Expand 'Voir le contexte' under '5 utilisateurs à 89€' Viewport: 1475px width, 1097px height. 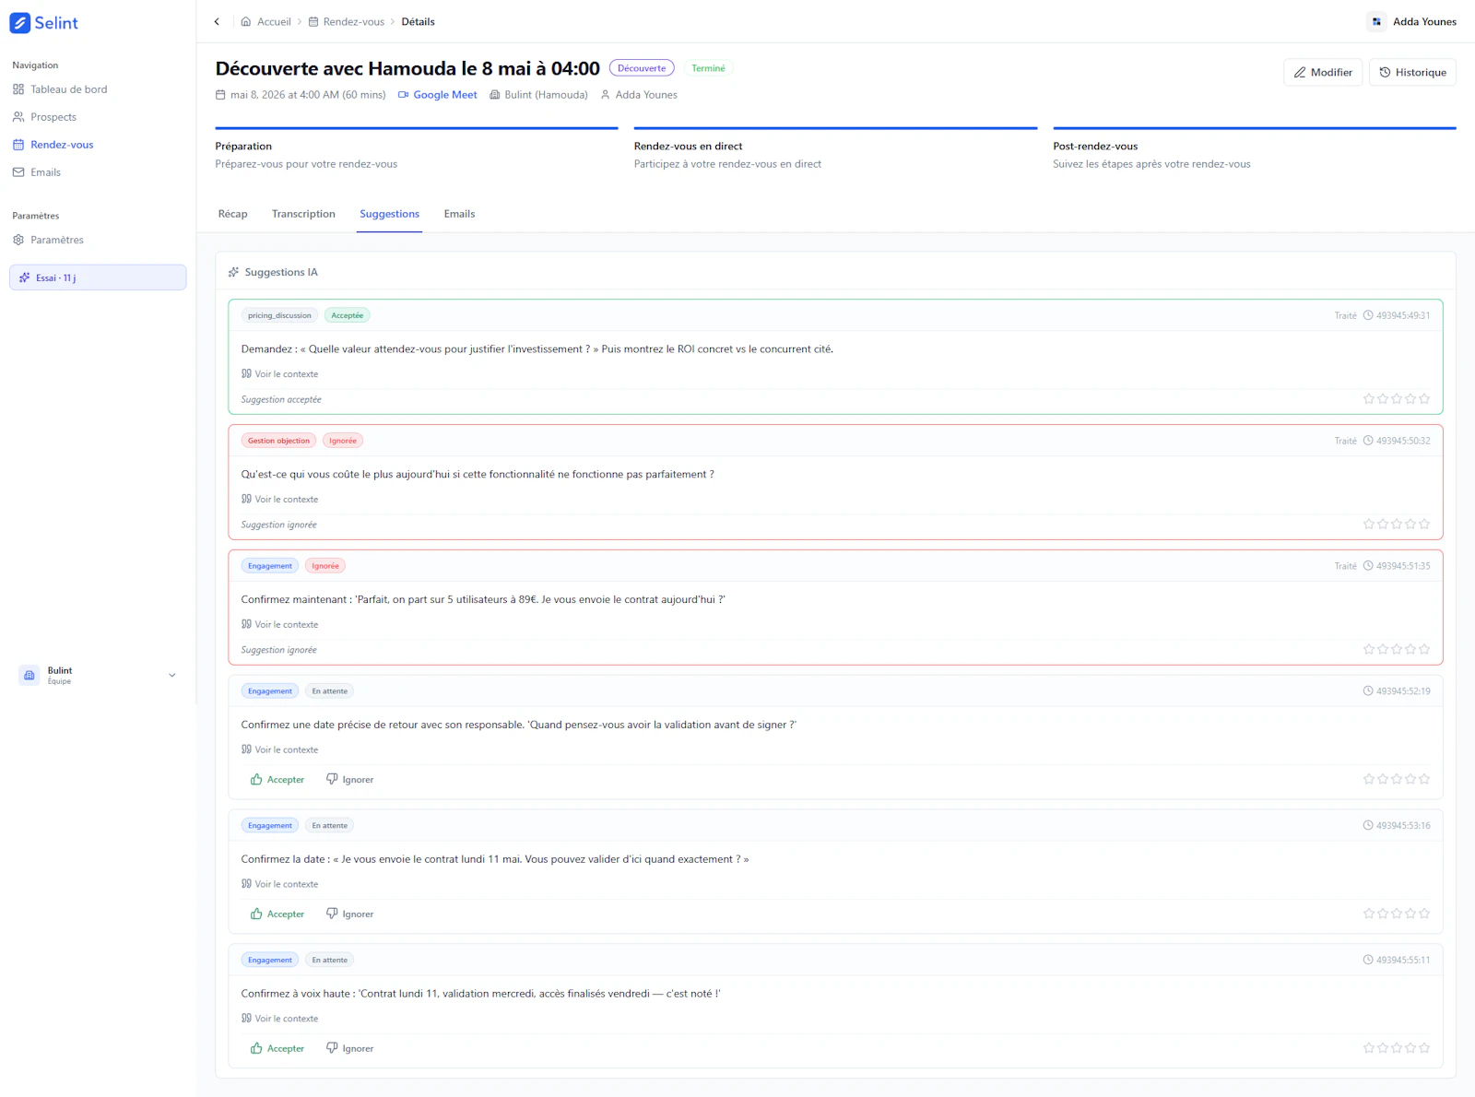tap(279, 624)
